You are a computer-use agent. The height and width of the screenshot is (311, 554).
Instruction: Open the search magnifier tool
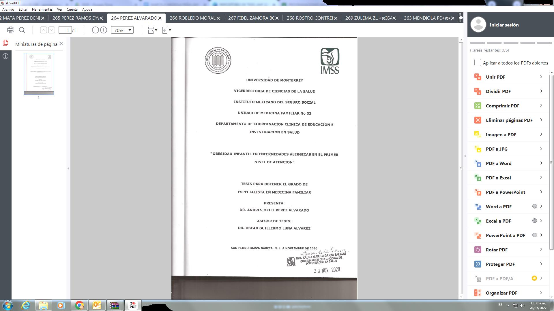pos(22,30)
